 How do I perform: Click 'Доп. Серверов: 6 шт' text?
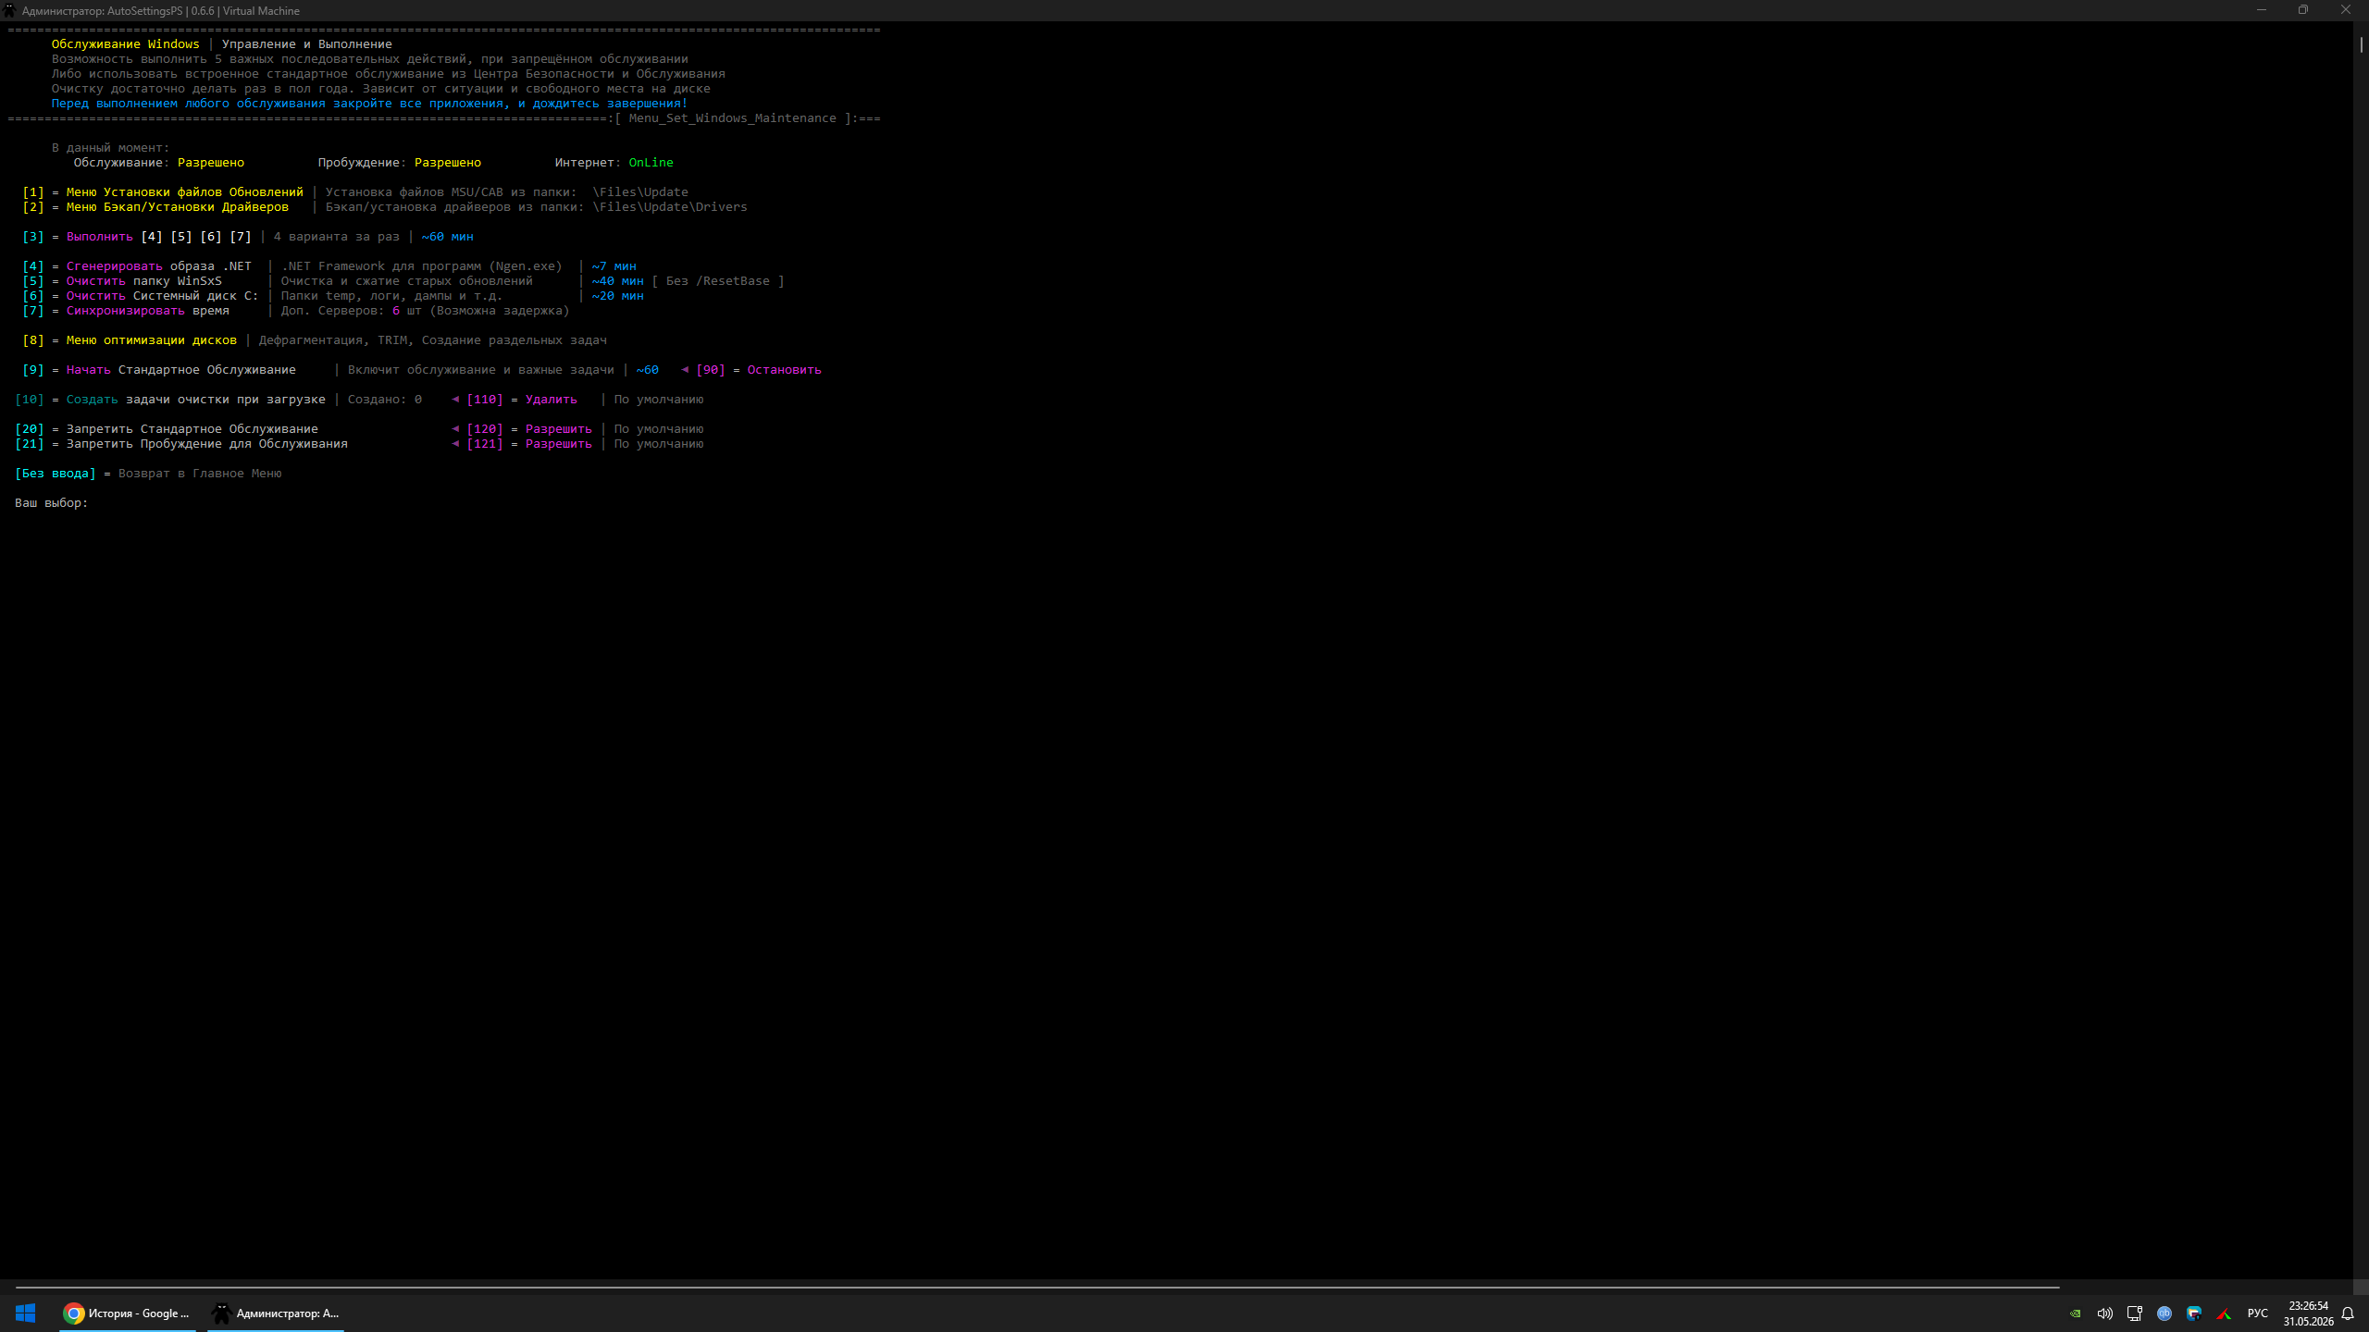[352, 311]
